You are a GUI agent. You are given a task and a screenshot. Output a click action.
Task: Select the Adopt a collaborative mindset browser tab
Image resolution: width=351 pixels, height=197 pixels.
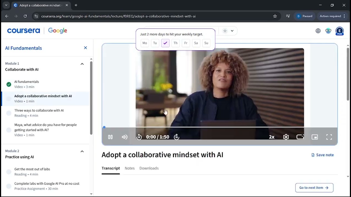coord(41,5)
